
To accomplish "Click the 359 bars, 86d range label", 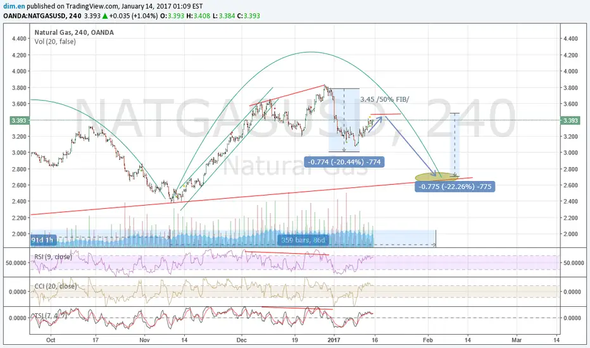I will tap(303, 240).
